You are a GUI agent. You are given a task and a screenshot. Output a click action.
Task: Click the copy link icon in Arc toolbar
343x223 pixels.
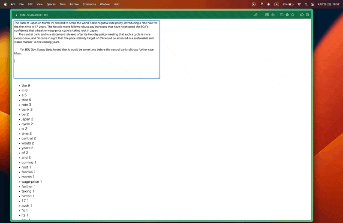click(256, 15)
